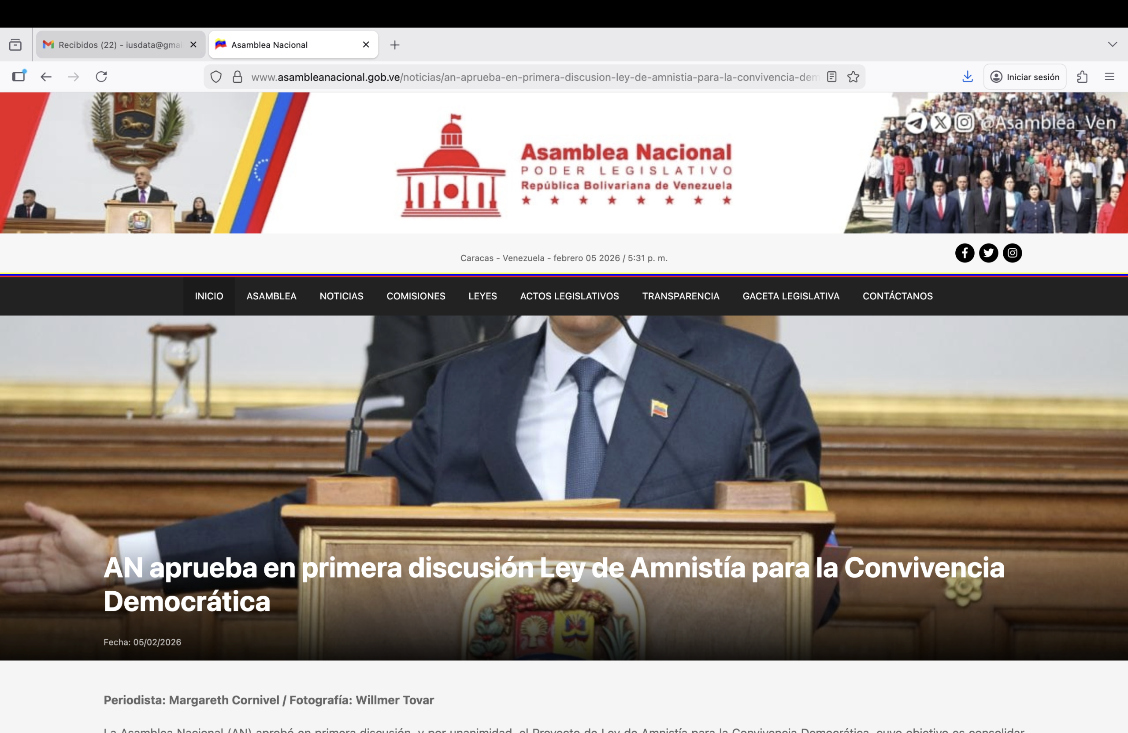Expand the list all tabs chevron
This screenshot has height=733, width=1128.
click(1113, 44)
